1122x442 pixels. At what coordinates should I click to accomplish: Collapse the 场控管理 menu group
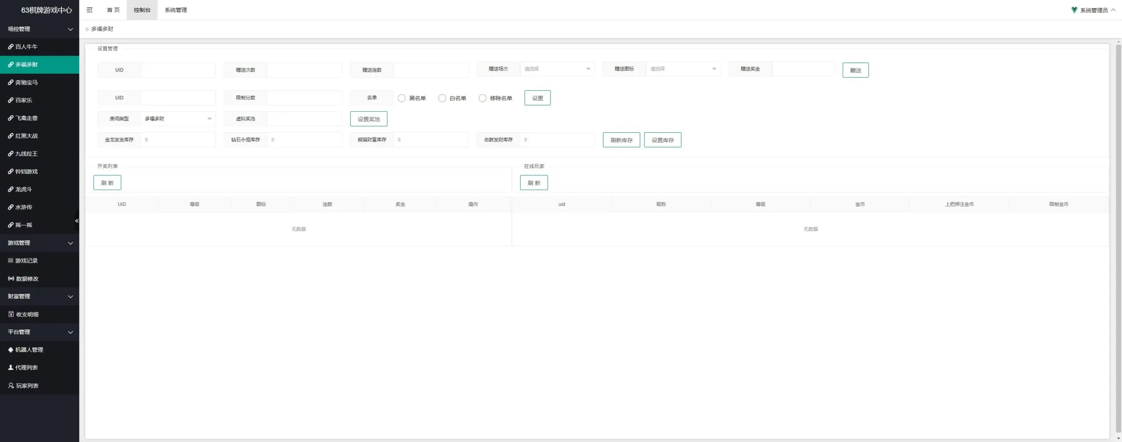pyautogui.click(x=39, y=29)
